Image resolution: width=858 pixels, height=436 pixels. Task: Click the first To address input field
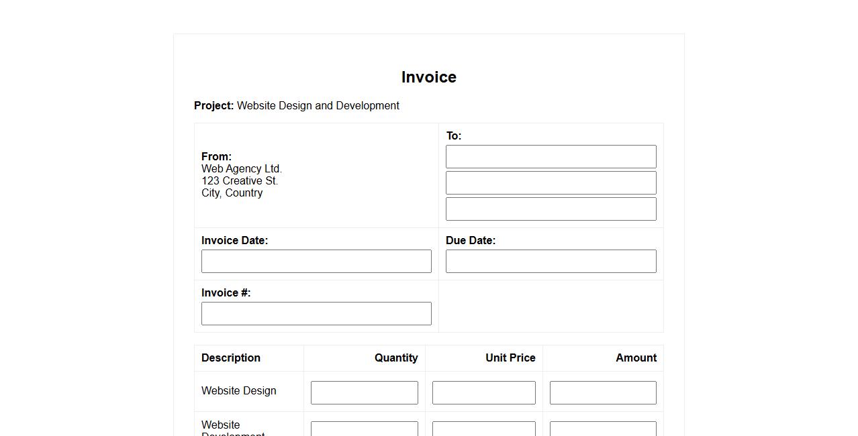coord(551,156)
